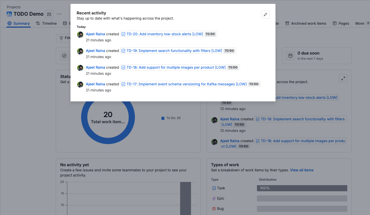Click the Bug type icon
This screenshot has width=370, height=215.
214,209
